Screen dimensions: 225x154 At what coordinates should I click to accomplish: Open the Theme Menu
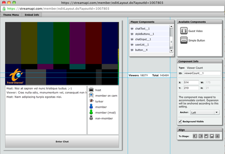pyautogui.click(x=11, y=15)
